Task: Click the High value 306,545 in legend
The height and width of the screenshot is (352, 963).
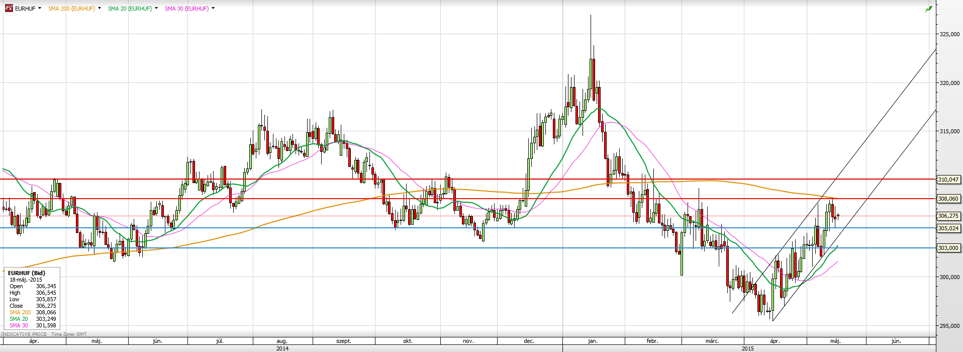Action: click(46, 293)
